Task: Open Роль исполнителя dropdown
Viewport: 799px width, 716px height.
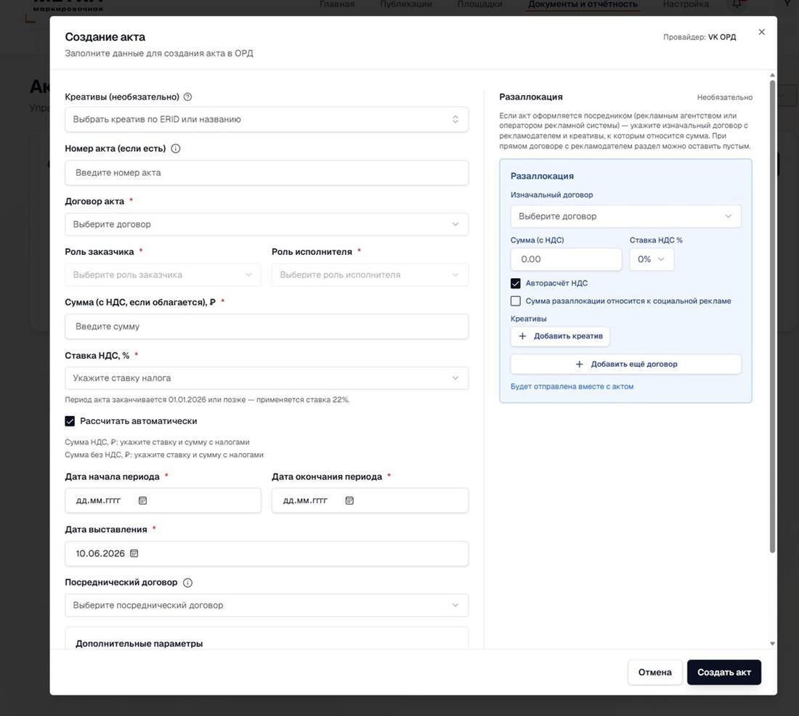Action: click(370, 274)
